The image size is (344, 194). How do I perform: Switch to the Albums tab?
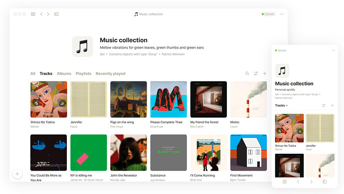point(64,73)
